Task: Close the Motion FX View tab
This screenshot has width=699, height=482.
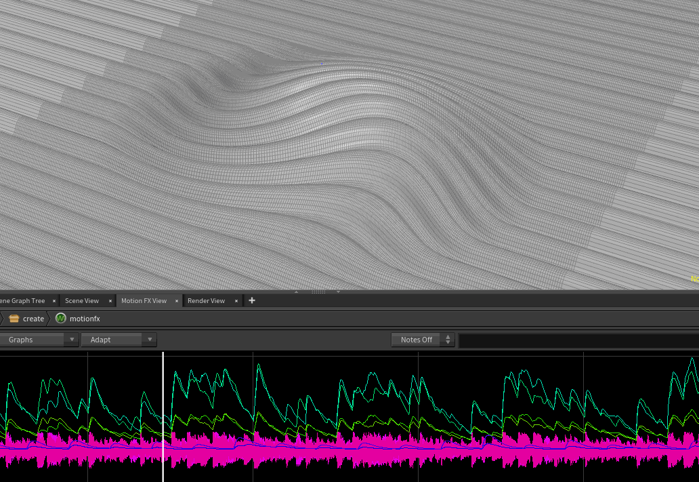Action: tap(177, 301)
